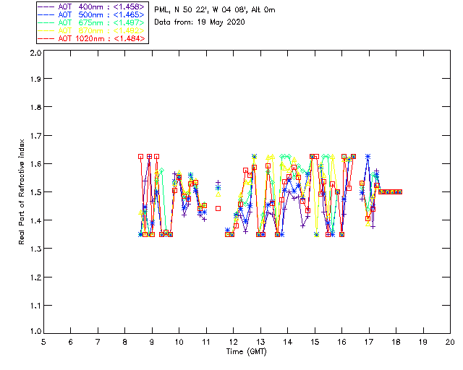The width and height of the screenshot is (463, 370).
Task: Click the 12 tick on the time axis
Action: (233, 341)
